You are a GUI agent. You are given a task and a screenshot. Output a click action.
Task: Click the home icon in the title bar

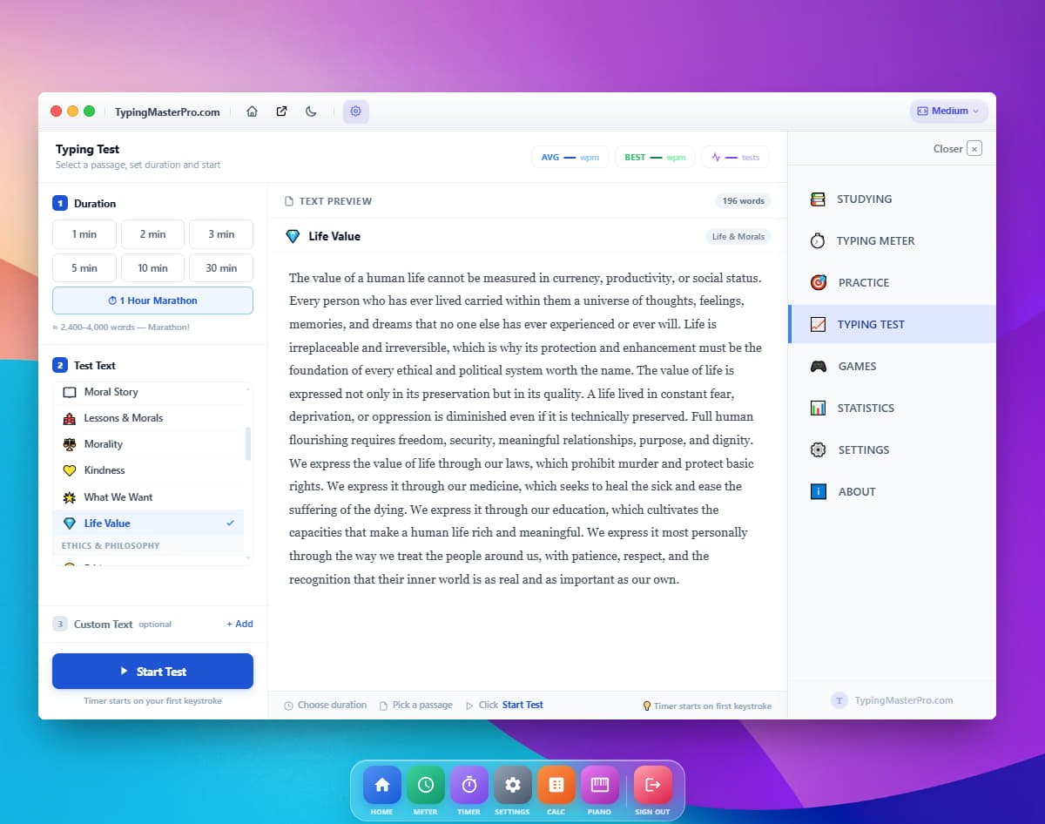point(252,111)
